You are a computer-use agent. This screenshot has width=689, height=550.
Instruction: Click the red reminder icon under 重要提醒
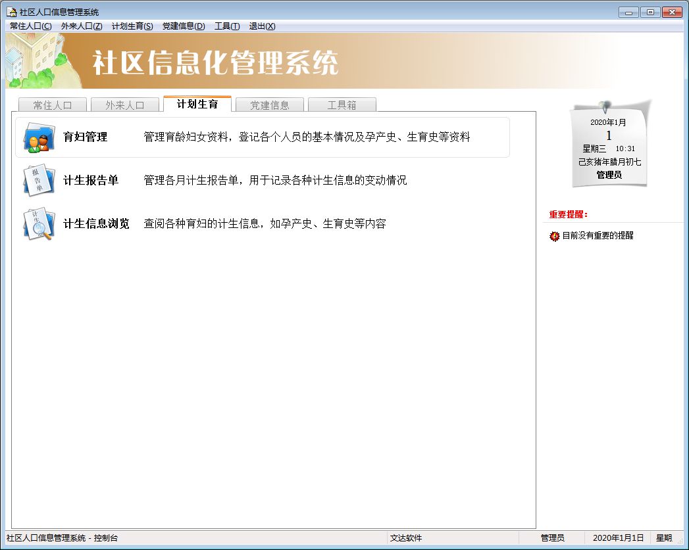point(554,236)
